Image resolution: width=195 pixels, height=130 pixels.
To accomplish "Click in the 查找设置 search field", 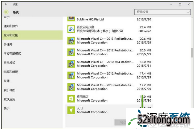I will pos(162,12).
